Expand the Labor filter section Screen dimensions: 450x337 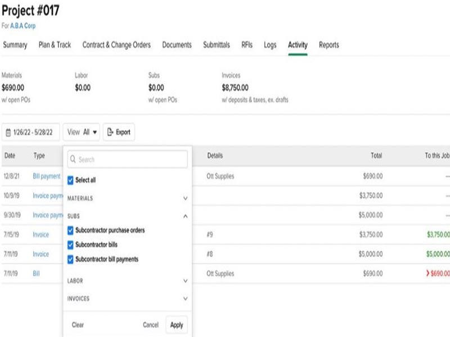point(185,280)
